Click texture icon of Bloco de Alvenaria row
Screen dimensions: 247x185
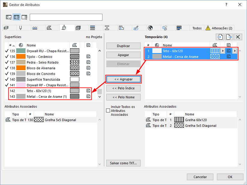click(88, 68)
